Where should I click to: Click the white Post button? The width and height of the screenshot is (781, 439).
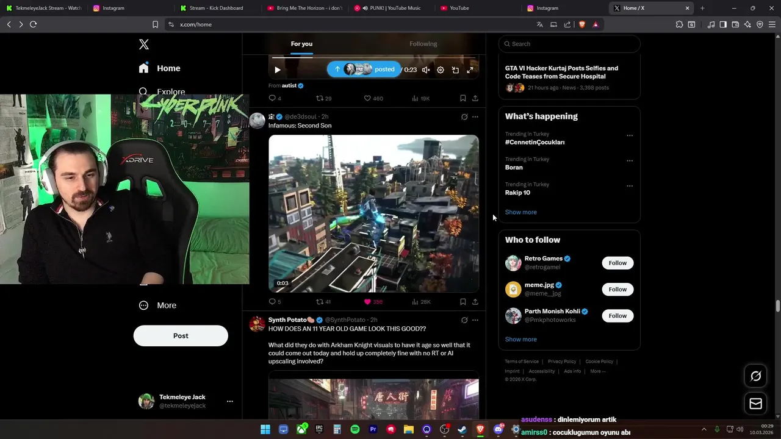pyautogui.click(x=181, y=336)
